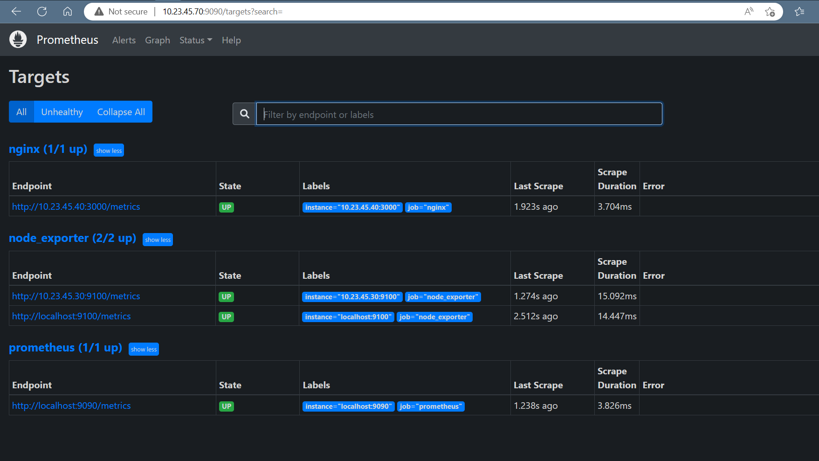Viewport: 819px width, 461px height.
Task: Click the Not secure warning icon
Action: point(99,12)
